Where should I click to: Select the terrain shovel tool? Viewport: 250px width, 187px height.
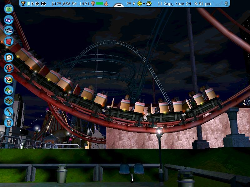click(9, 112)
